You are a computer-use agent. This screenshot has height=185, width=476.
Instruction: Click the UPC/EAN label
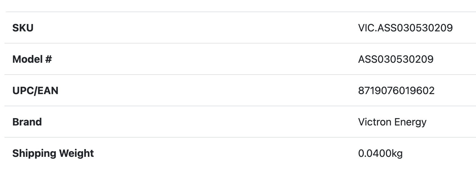tap(35, 91)
